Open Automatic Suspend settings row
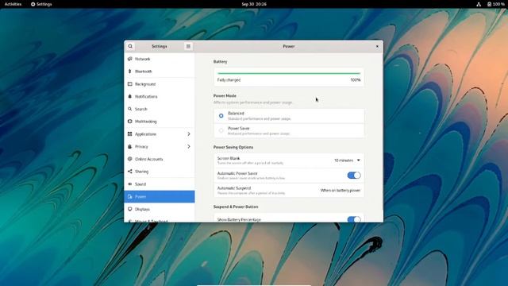Viewport: 508px width, 286px height. tap(289, 191)
